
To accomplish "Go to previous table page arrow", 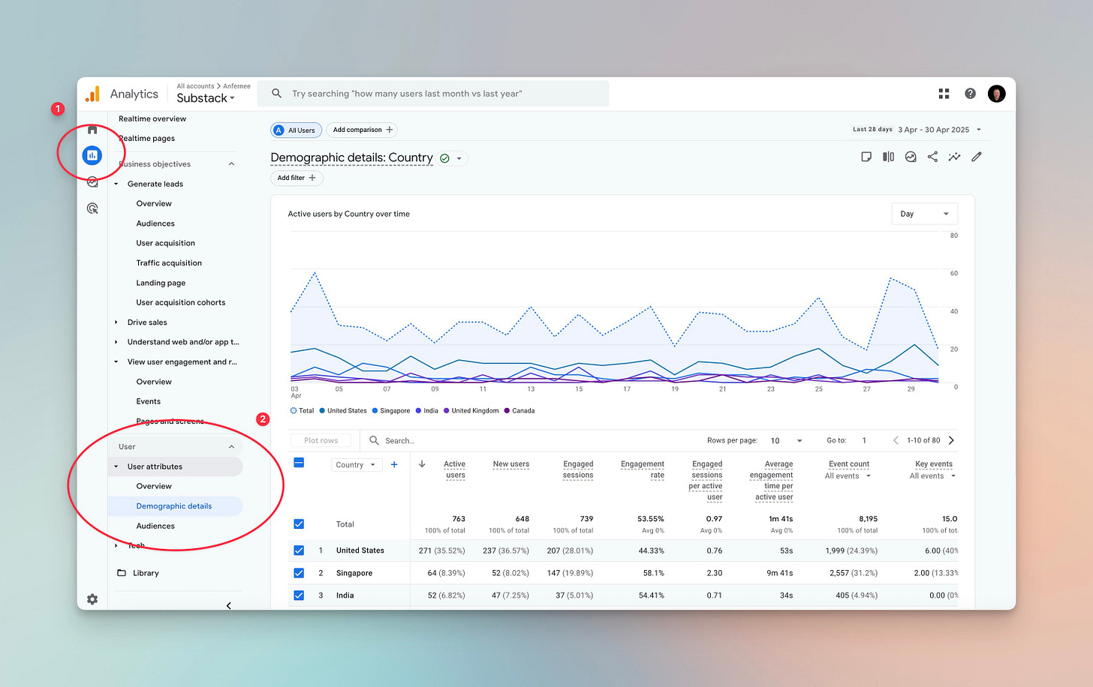I will 896,440.
